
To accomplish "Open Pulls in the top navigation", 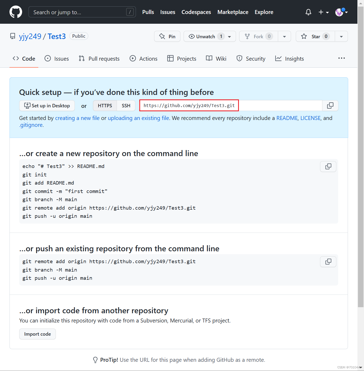I will tap(148, 12).
